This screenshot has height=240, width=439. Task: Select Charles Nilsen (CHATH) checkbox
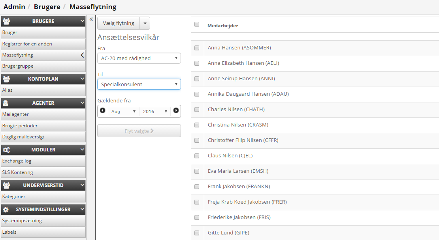[x=197, y=110]
